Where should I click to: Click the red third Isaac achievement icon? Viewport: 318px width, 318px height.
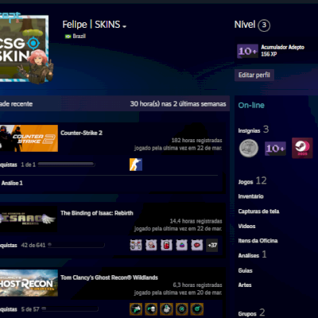pos(166,245)
